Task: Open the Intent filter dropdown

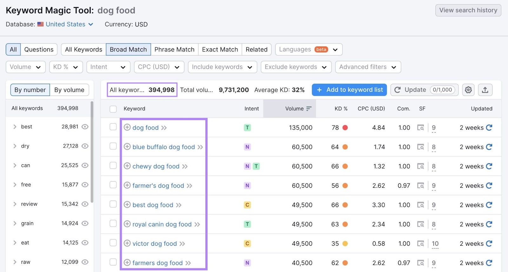Action: [x=108, y=67]
